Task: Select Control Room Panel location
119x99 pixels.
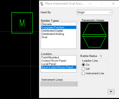Action: [58, 61]
